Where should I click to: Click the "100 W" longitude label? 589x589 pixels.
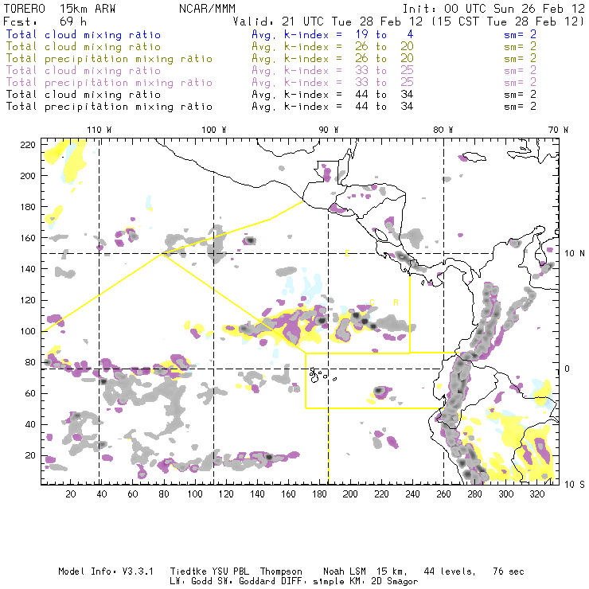[x=214, y=130]
